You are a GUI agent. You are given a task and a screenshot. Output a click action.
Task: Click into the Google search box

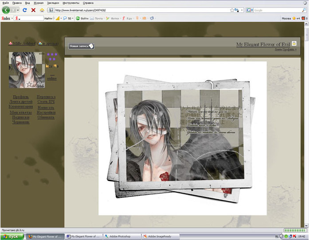277,10
